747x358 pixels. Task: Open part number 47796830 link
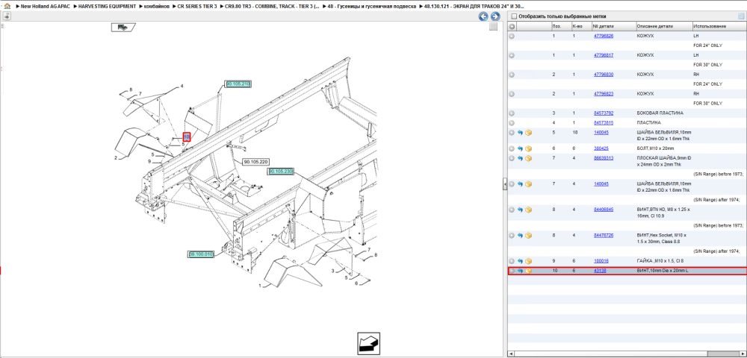[x=604, y=75]
